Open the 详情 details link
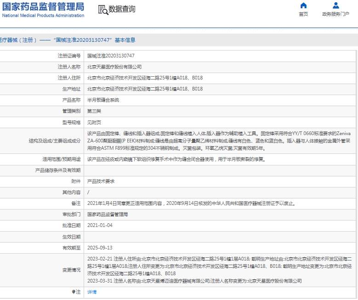This screenshot has height=300, width=358. 92,292
